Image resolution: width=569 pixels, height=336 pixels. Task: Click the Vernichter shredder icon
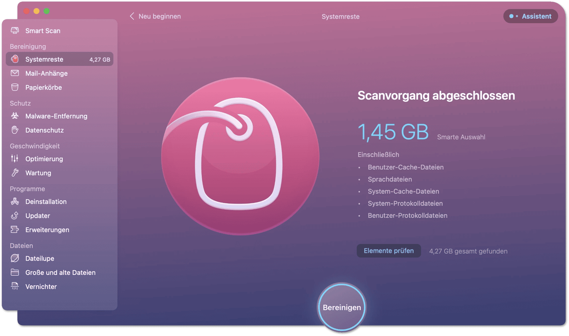tap(15, 287)
